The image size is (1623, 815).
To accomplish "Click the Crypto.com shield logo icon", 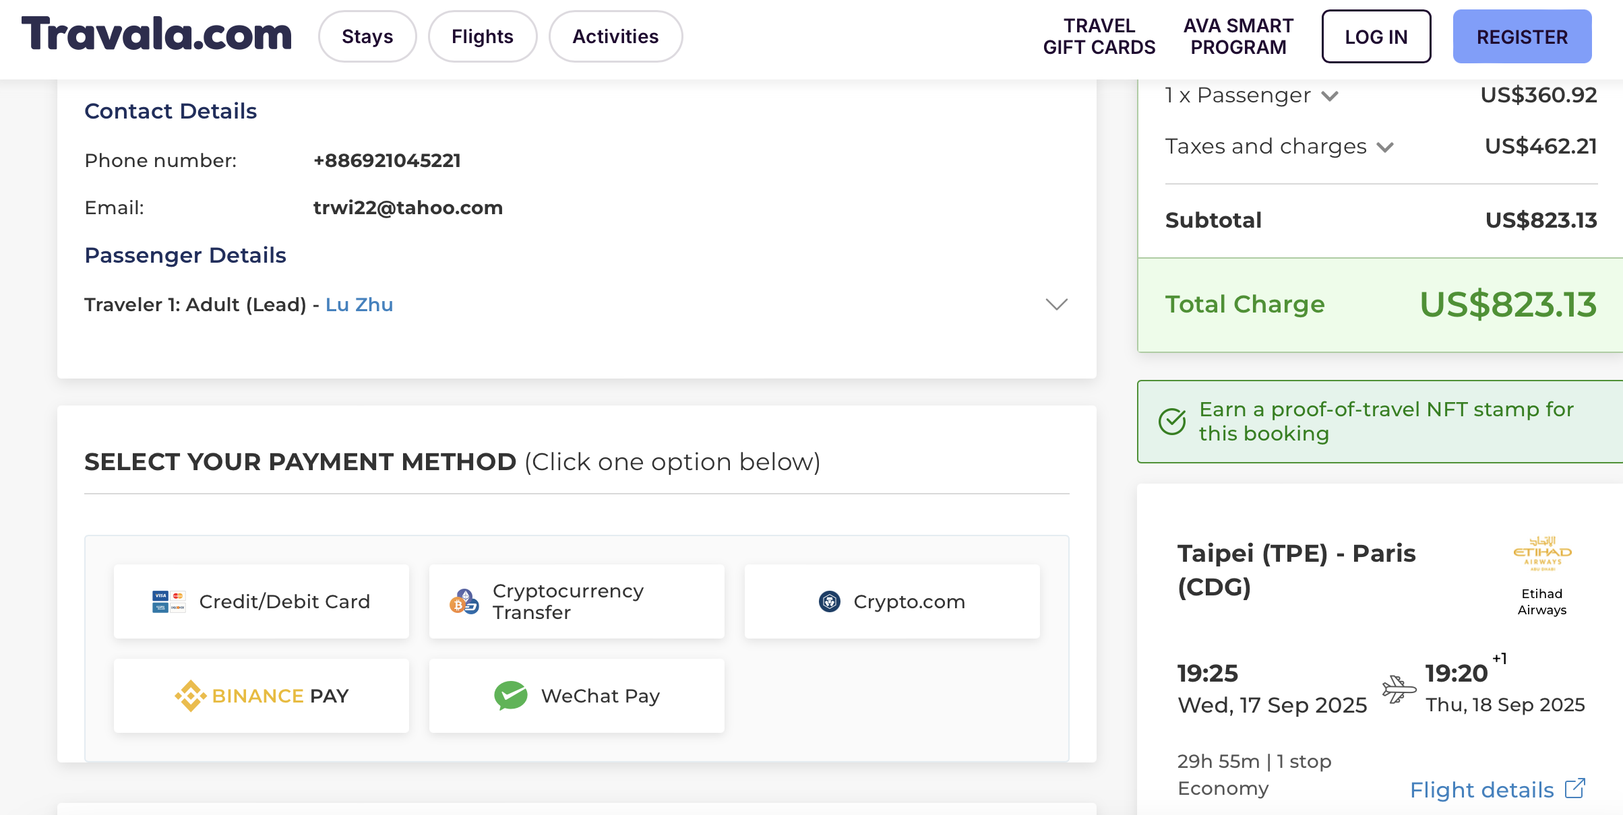I will 829,601.
